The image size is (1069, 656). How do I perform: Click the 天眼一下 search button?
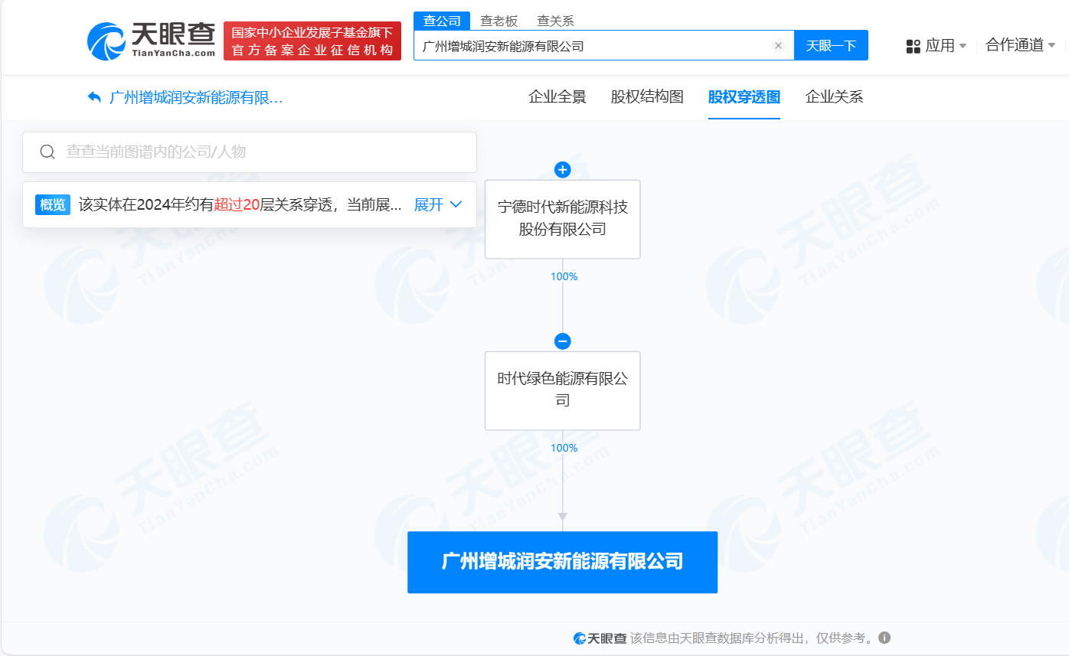[831, 45]
